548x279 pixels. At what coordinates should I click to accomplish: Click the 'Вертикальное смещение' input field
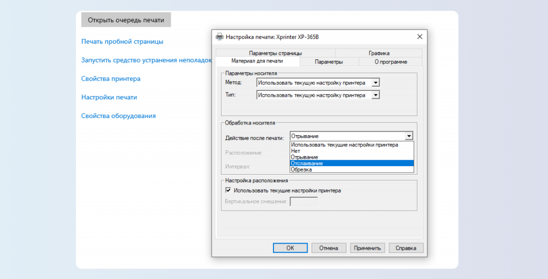[303, 201]
